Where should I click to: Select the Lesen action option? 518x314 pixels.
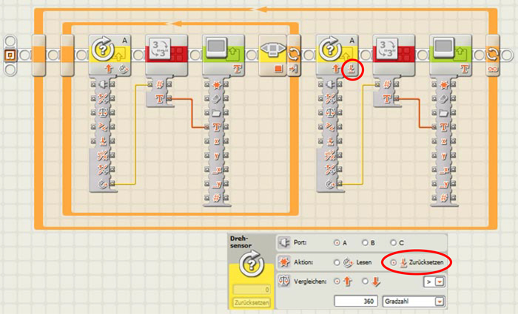tap(337, 262)
